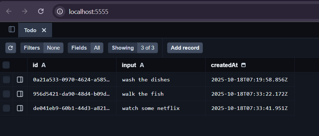The image size is (319, 136).
Task: Click the cell watch some netflix
Action: tap(161, 108)
